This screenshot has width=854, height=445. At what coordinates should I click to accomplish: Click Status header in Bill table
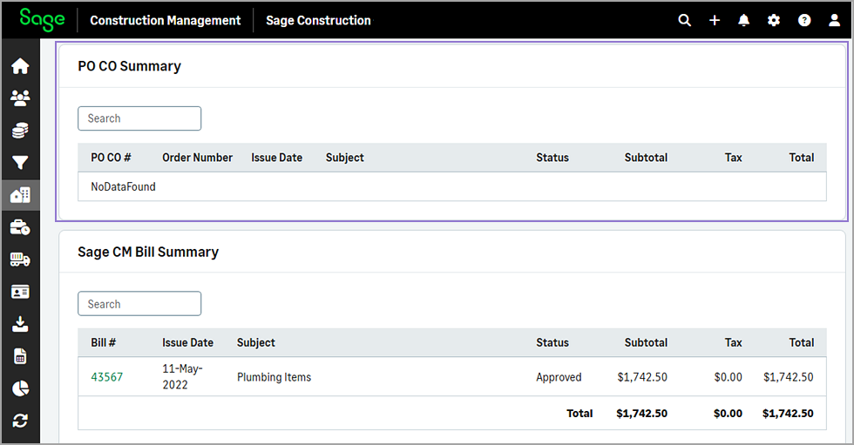click(x=552, y=343)
